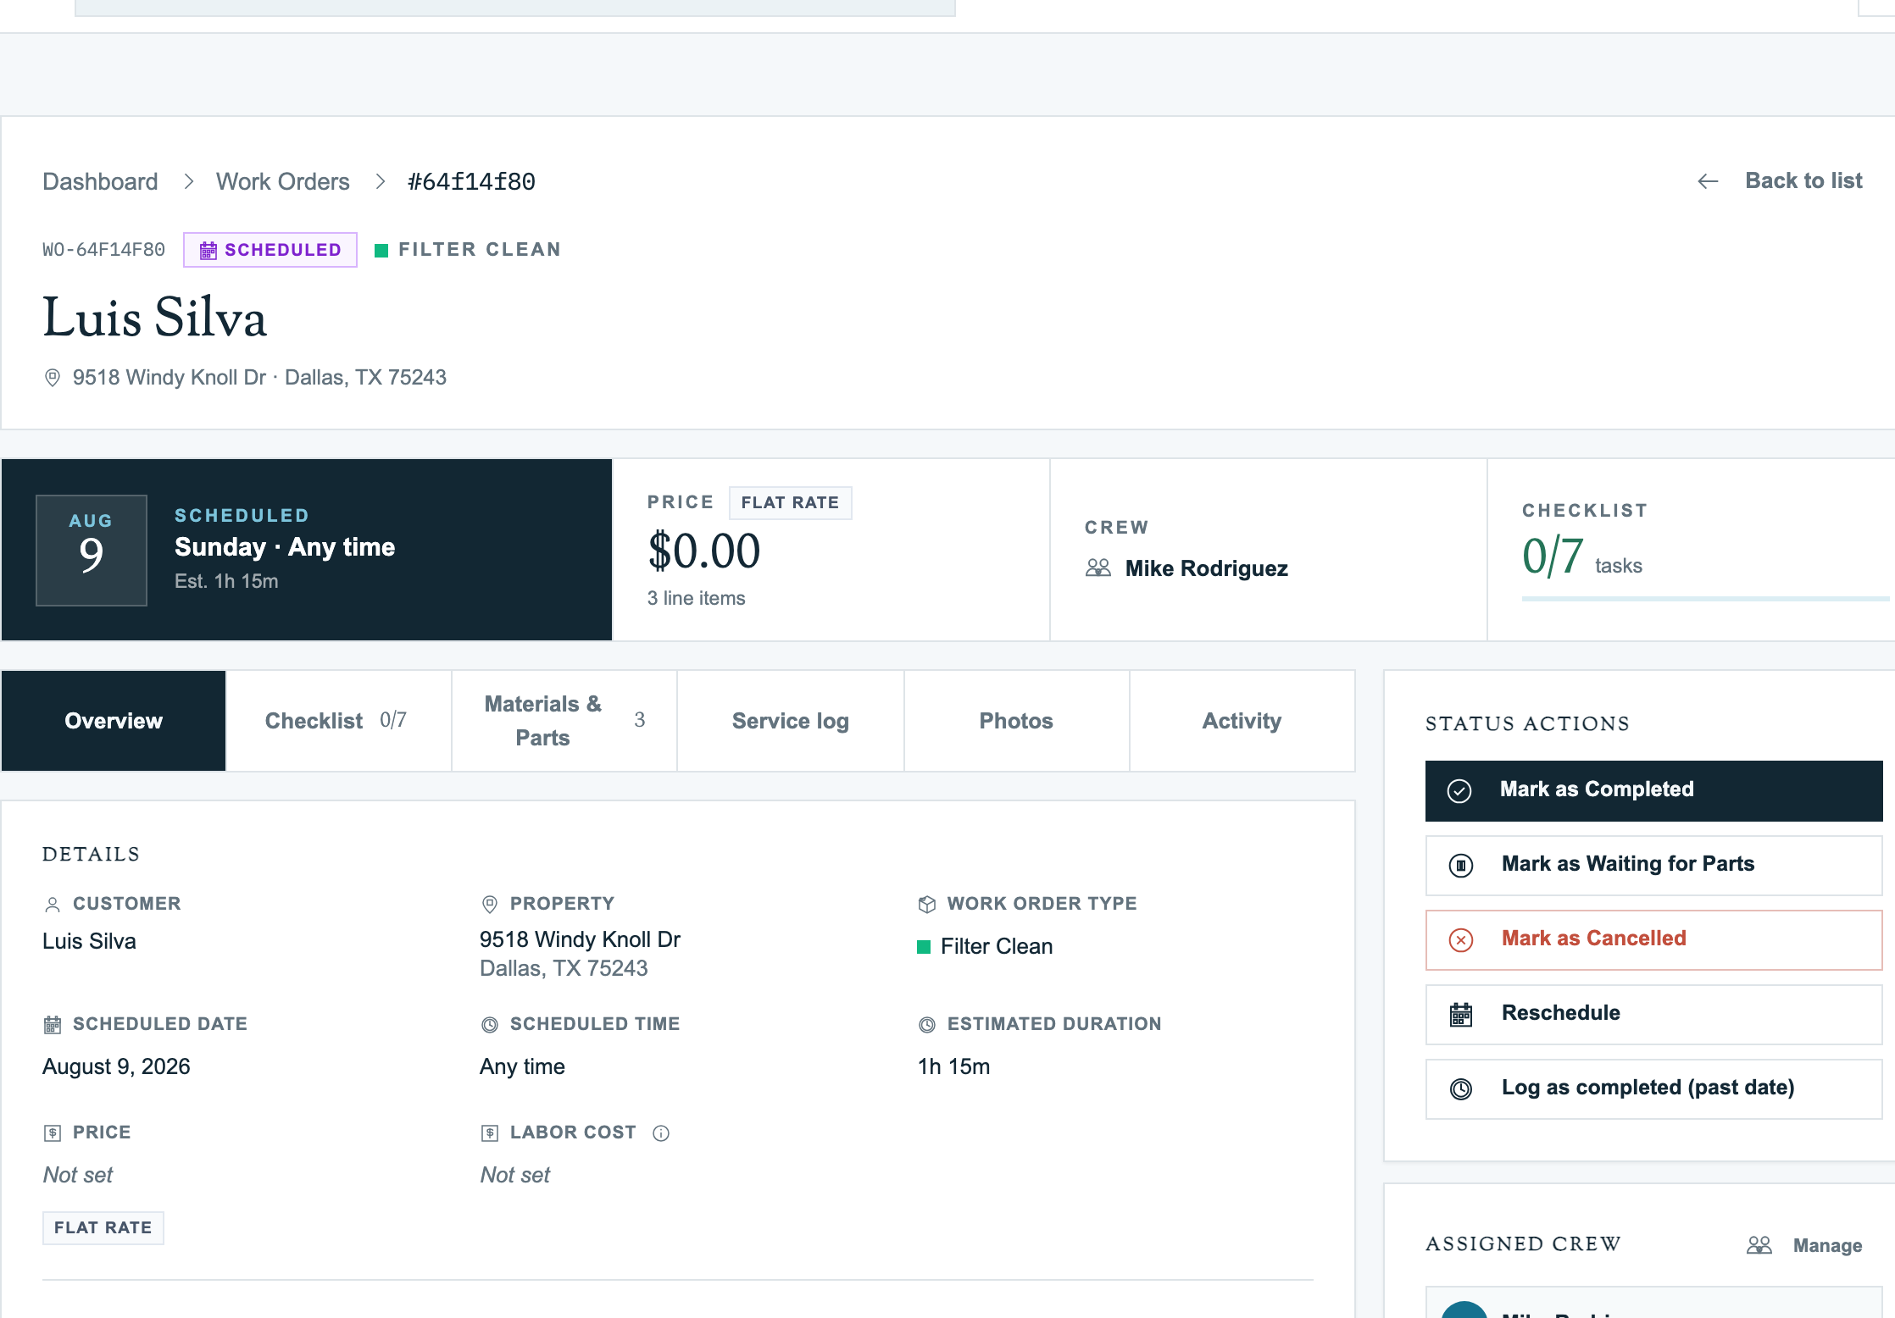Click the Reschedule button
Screen dimensions: 1895x1318
(1653, 1014)
